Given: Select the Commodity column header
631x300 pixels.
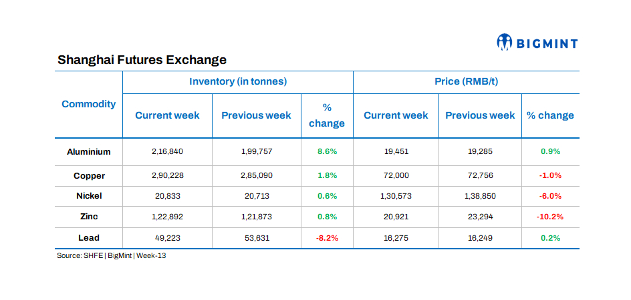Looking at the screenshot, I should pyautogui.click(x=88, y=104).
